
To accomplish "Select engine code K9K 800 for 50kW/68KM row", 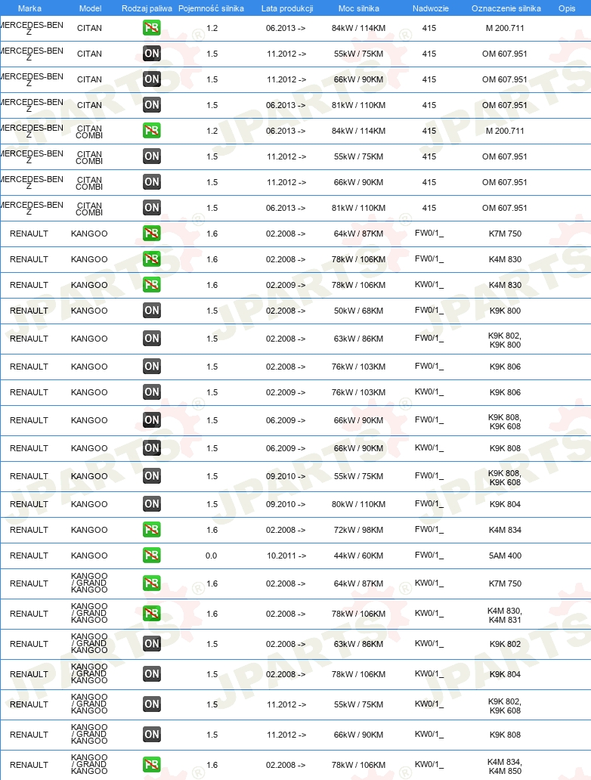I will pyautogui.click(x=505, y=311).
